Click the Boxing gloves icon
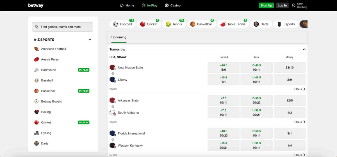The width and height of the screenshot is (337, 157). click(37, 112)
